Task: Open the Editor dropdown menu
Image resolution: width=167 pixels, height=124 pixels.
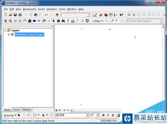Action: 98,21
